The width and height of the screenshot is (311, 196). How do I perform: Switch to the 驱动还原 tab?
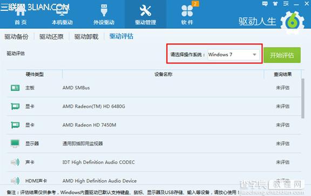(x=51, y=37)
